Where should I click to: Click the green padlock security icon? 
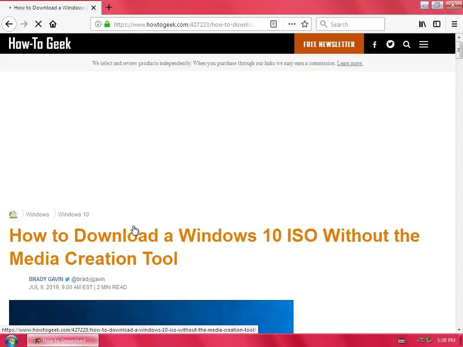[107, 24]
